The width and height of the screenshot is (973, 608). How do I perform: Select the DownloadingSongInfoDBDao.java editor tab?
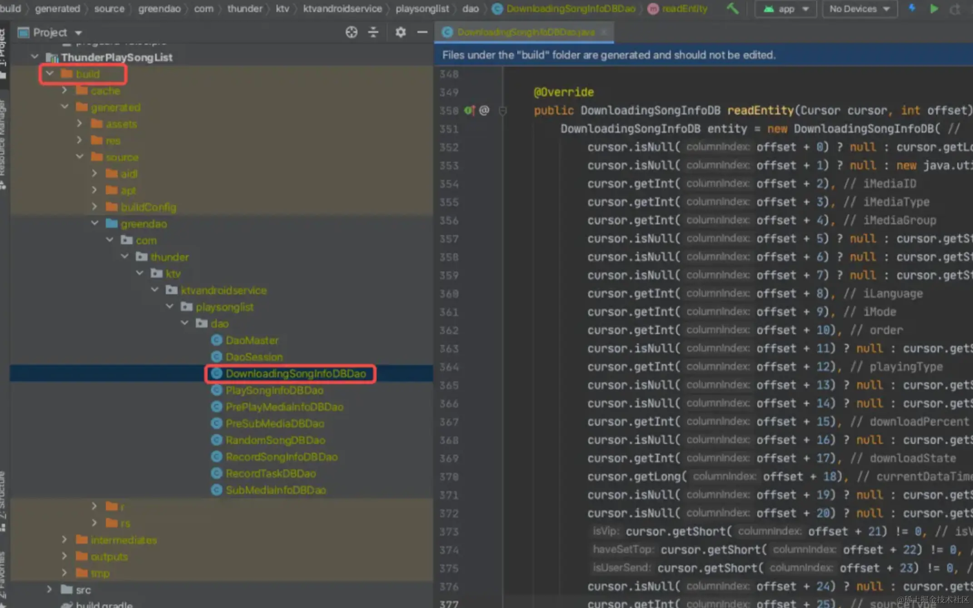pos(526,32)
